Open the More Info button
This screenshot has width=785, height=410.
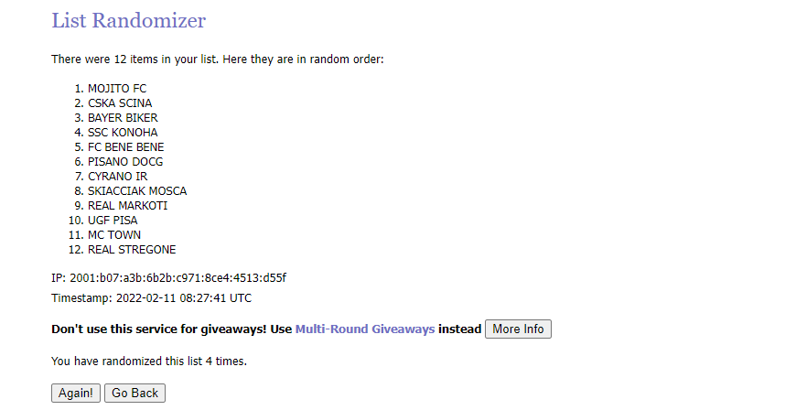click(x=518, y=329)
